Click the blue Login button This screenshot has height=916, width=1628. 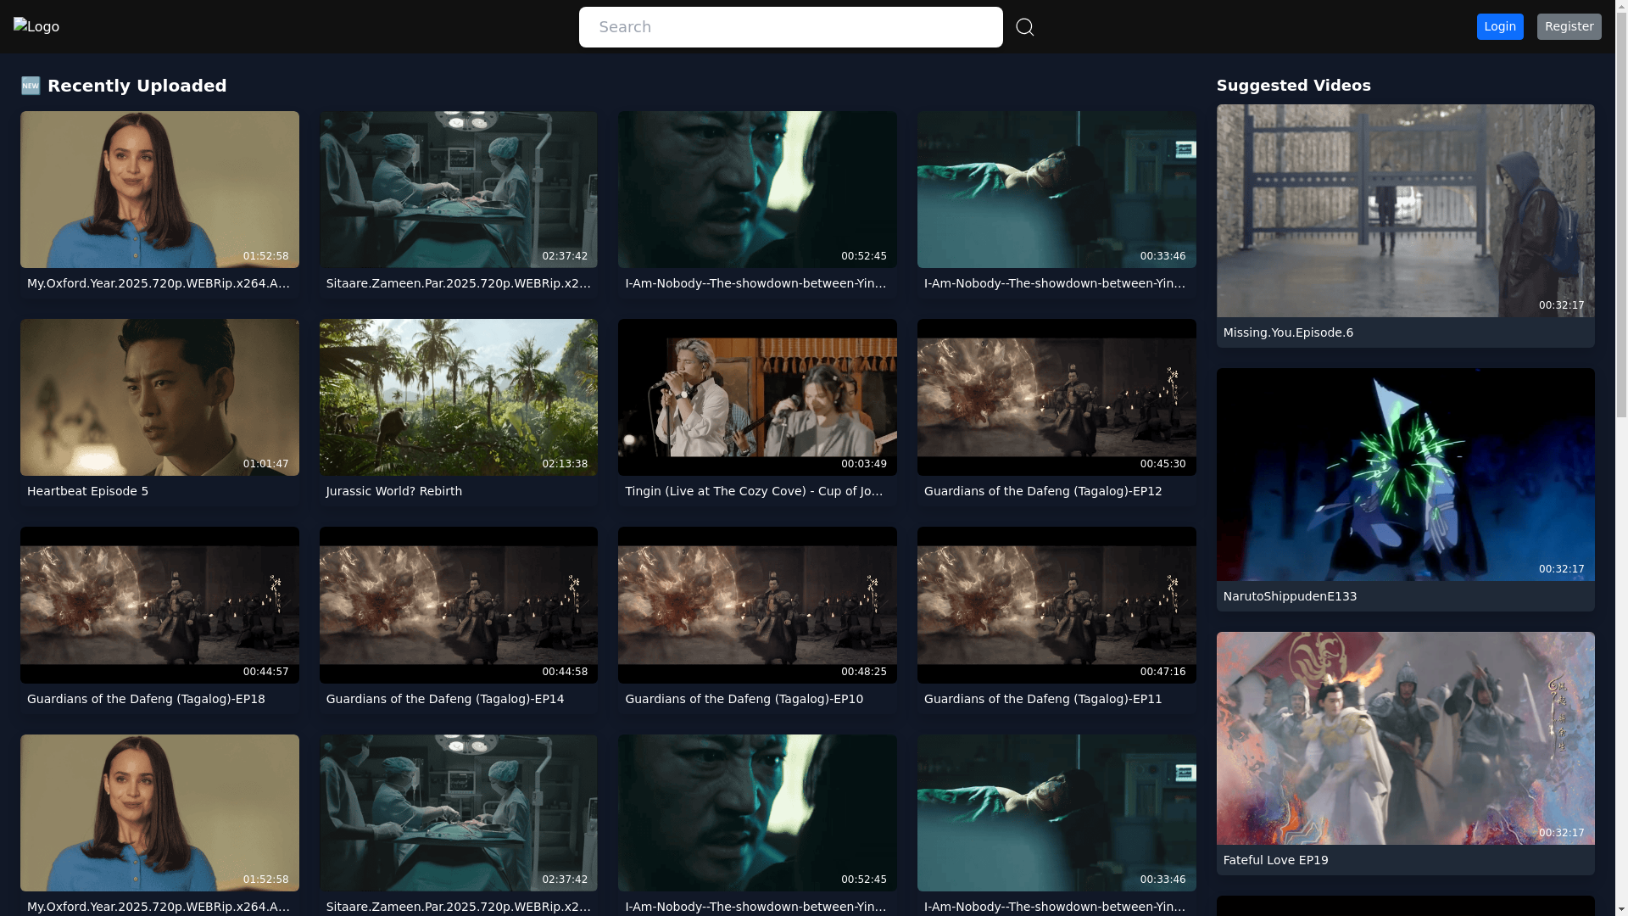click(1500, 26)
